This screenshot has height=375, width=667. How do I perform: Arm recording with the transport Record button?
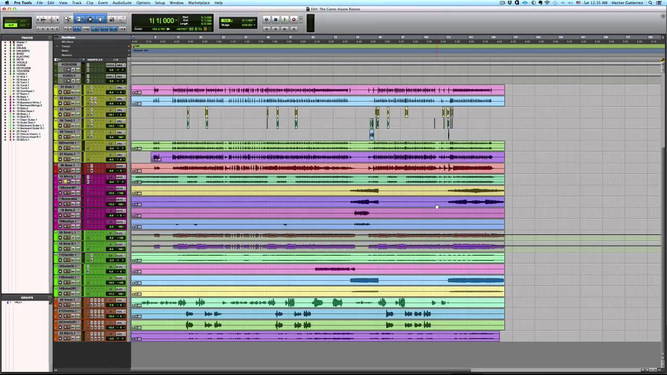[x=294, y=19]
